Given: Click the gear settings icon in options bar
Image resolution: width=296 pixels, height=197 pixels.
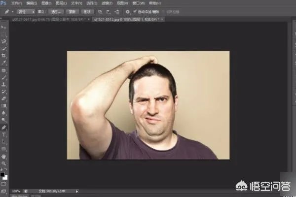Looking at the screenshot, I should tap(128, 11).
